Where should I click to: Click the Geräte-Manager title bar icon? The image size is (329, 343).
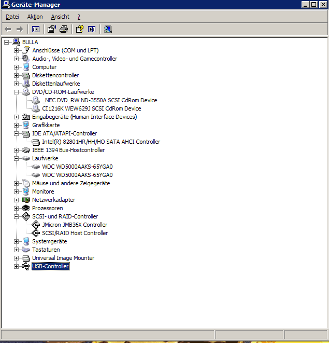6,5
